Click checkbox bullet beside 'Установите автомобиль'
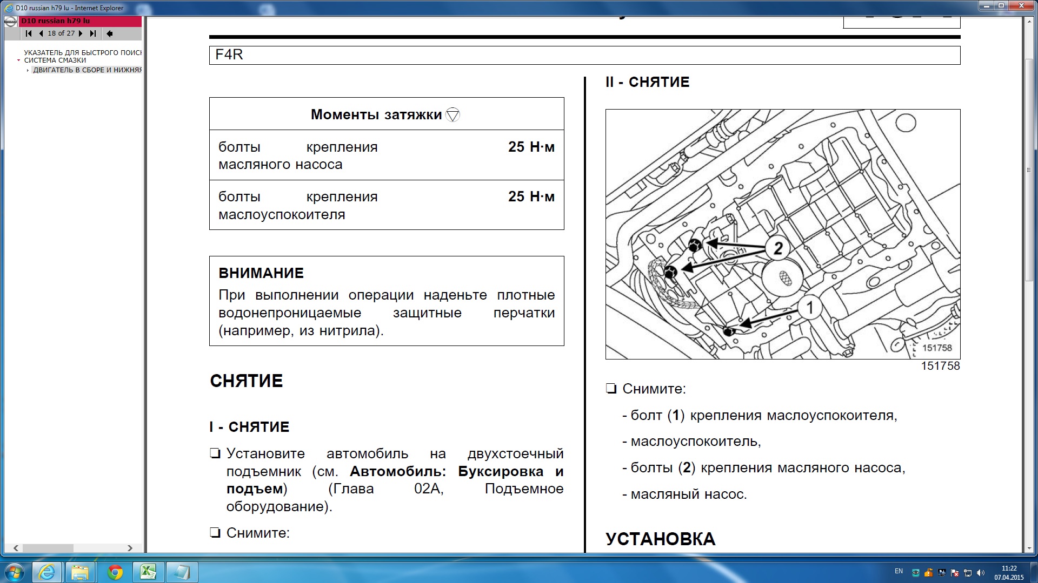1038x583 pixels. [x=215, y=453]
